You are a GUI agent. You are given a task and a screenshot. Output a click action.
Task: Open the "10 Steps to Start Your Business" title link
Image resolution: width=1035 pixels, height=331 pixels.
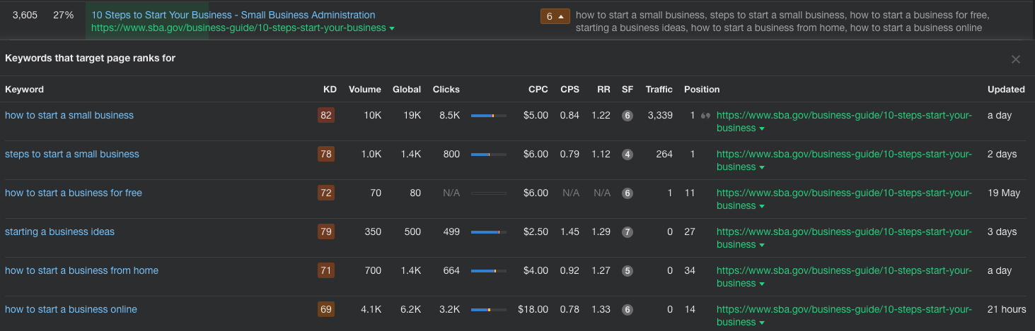pos(233,15)
